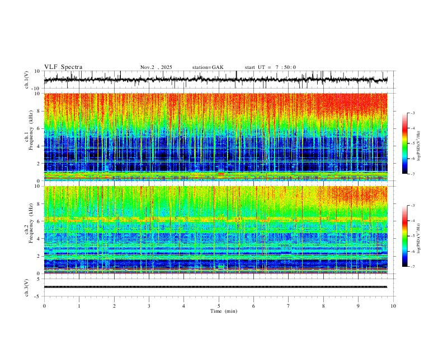
Task: Click the ch.1 spectrogram plot
Action: coord(215,137)
